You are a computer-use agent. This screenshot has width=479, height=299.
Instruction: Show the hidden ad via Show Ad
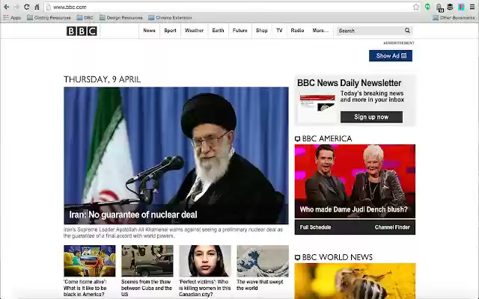(391, 56)
